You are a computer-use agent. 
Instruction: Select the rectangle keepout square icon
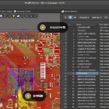[22, 16]
